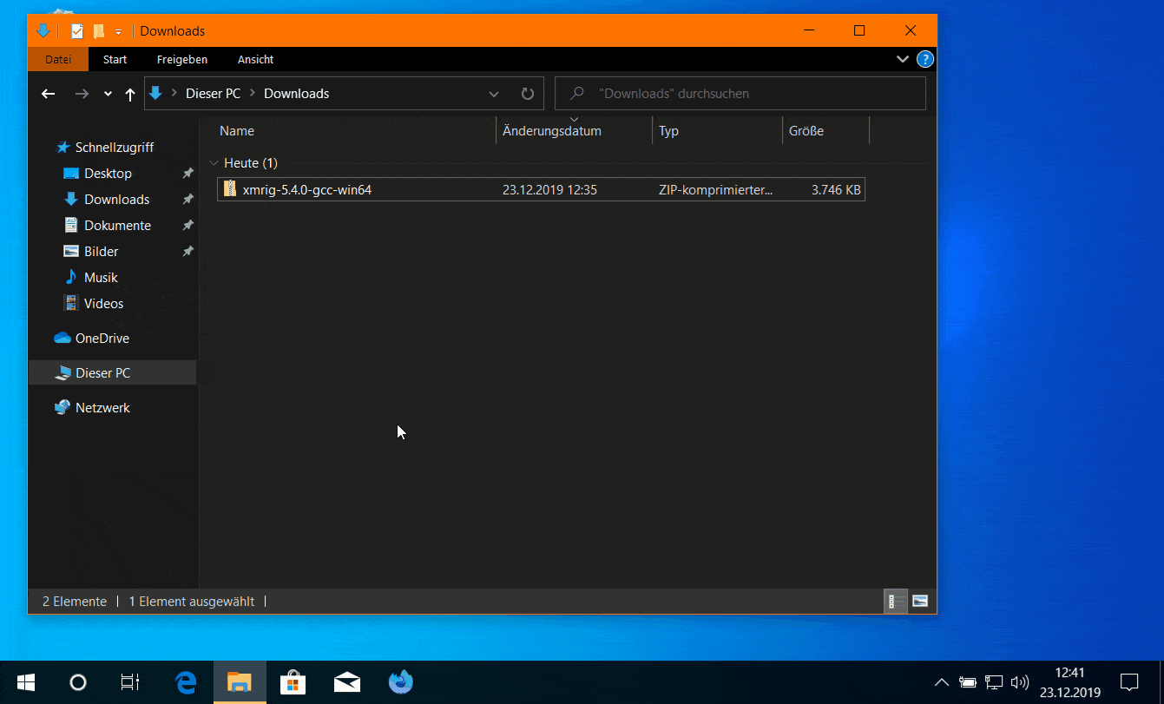This screenshot has width=1164, height=704.
Task: Open Microsoft Store from the taskbar
Action: click(x=293, y=682)
